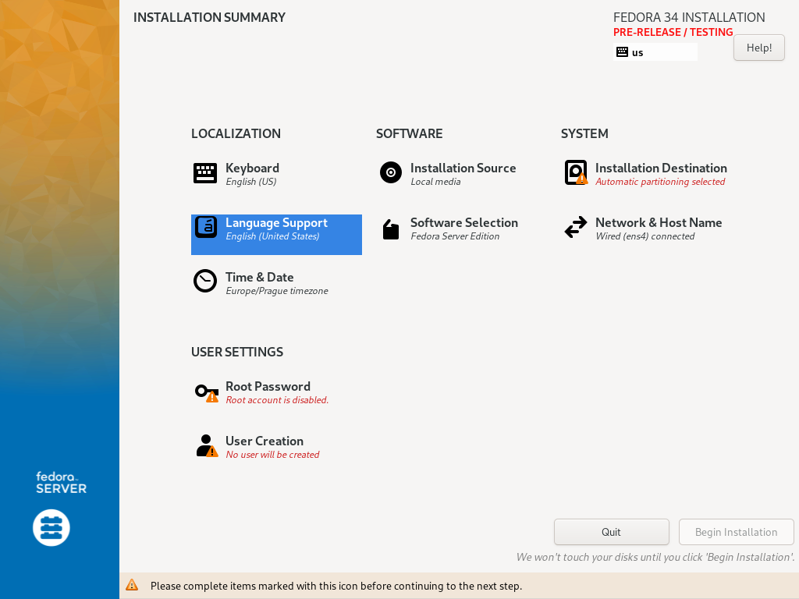This screenshot has width=799, height=599.
Task: Select the Software Selection label
Action: (463, 222)
